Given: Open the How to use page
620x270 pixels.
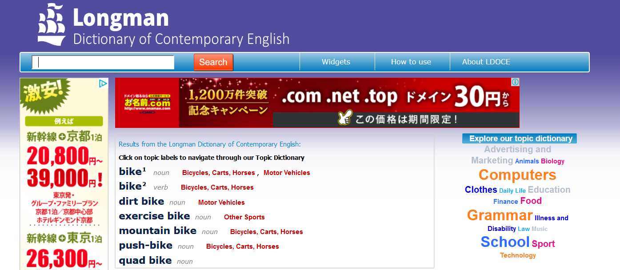Looking at the screenshot, I should point(411,62).
